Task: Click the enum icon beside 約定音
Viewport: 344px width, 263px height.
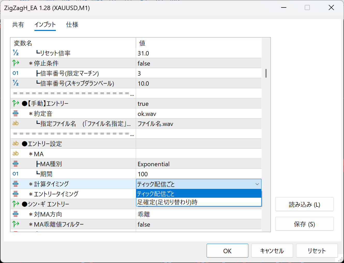Action: [16, 113]
